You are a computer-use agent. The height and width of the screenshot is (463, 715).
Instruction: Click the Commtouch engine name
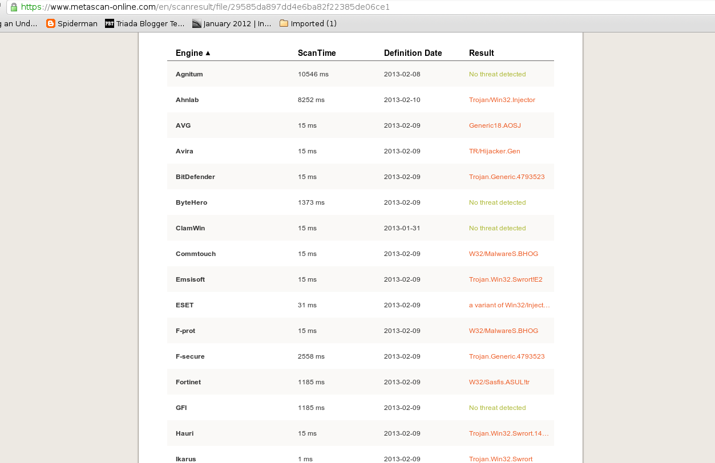coord(196,254)
